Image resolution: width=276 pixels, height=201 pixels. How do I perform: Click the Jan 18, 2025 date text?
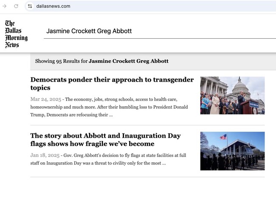point(45,155)
